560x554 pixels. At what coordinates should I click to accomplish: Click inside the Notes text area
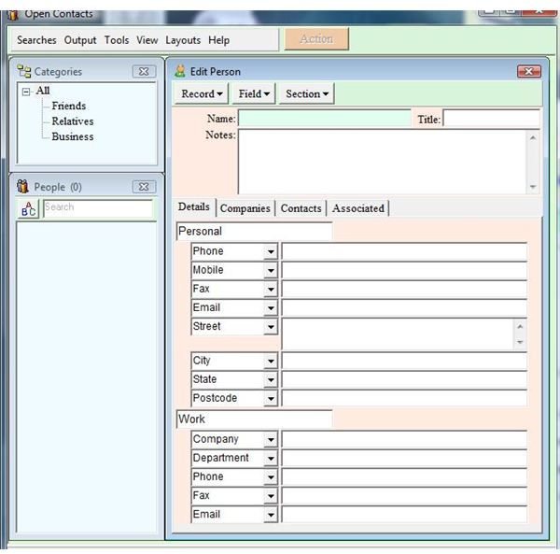382,162
